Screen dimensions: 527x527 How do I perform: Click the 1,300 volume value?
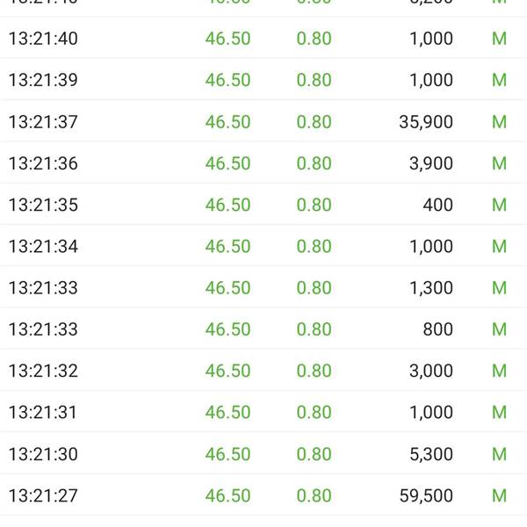[x=431, y=288]
